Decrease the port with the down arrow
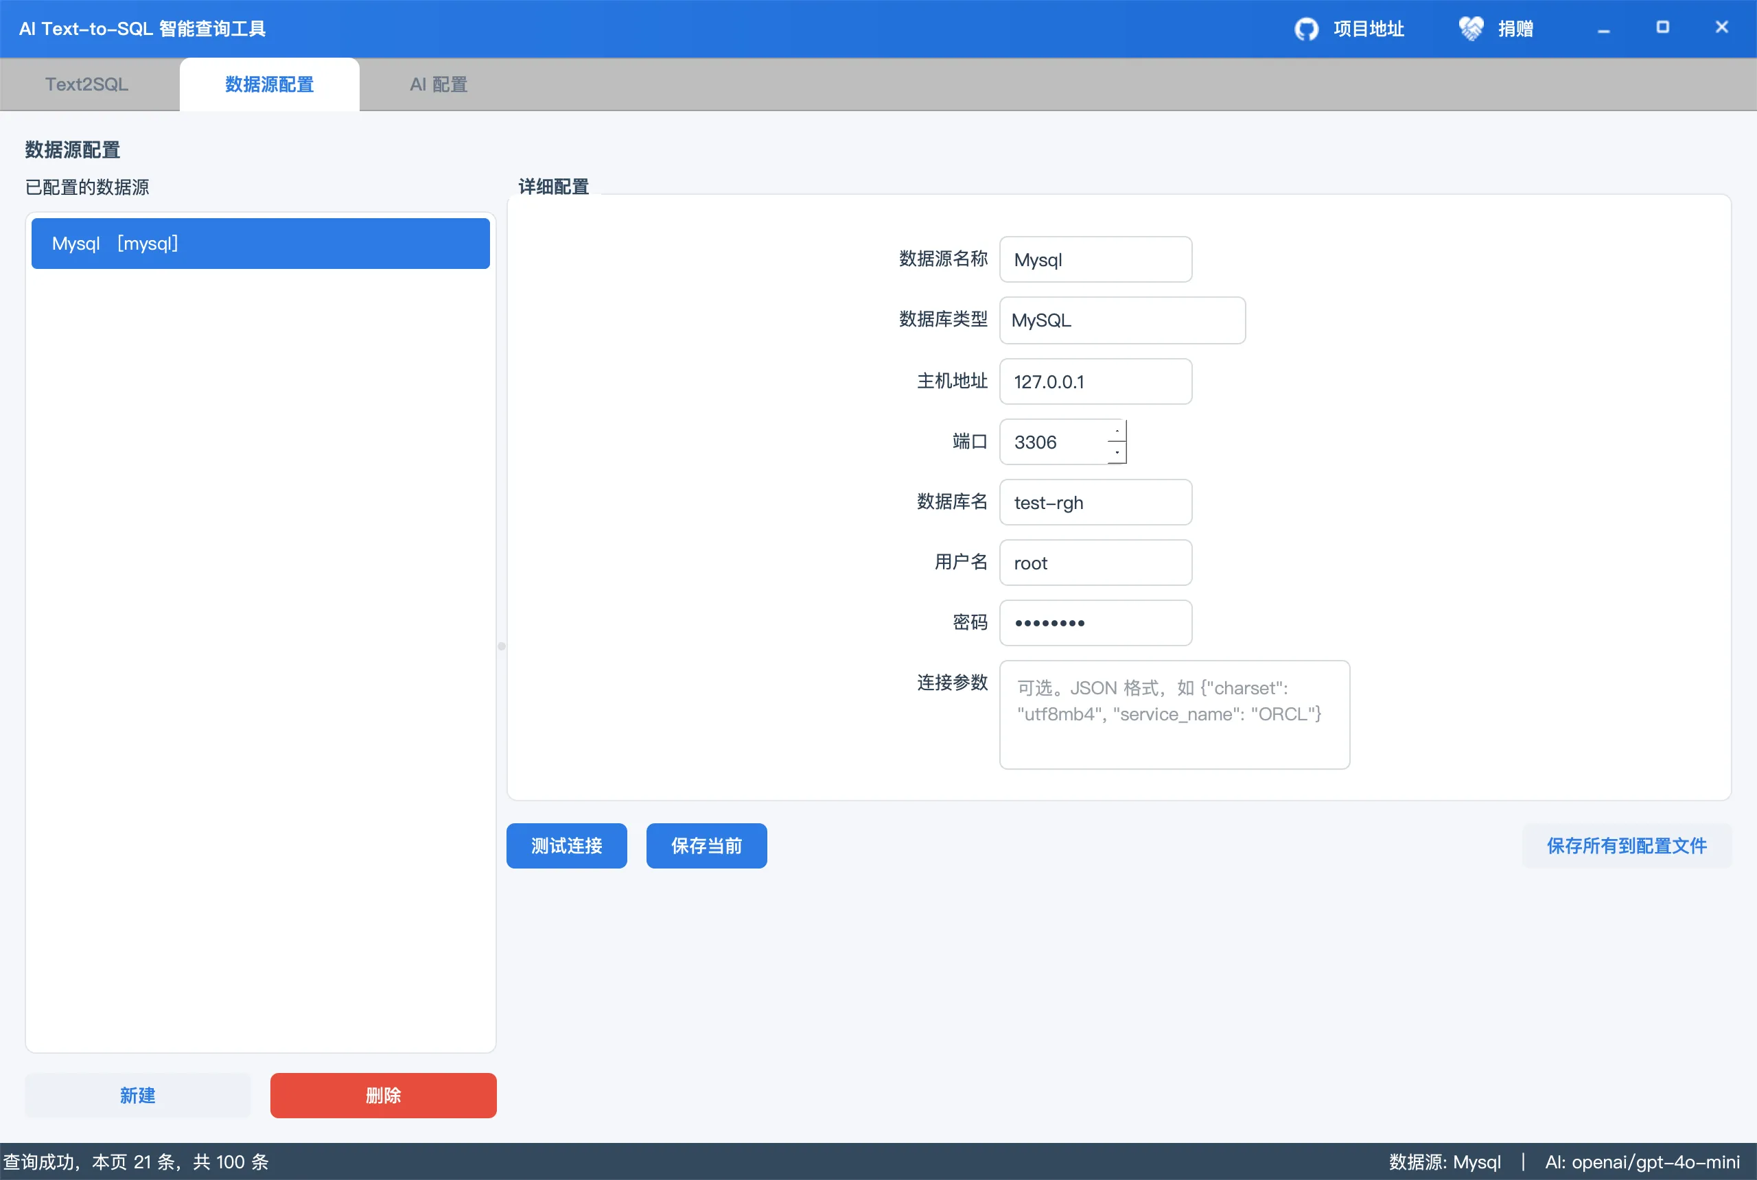Viewport: 1757px width, 1180px height. pos(1117,452)
